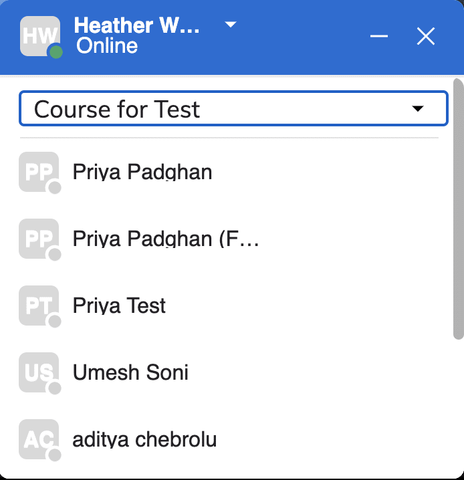Expand the course selector arrow
Viewport: 464px width, 480px height.
click(x=418, y=109)
